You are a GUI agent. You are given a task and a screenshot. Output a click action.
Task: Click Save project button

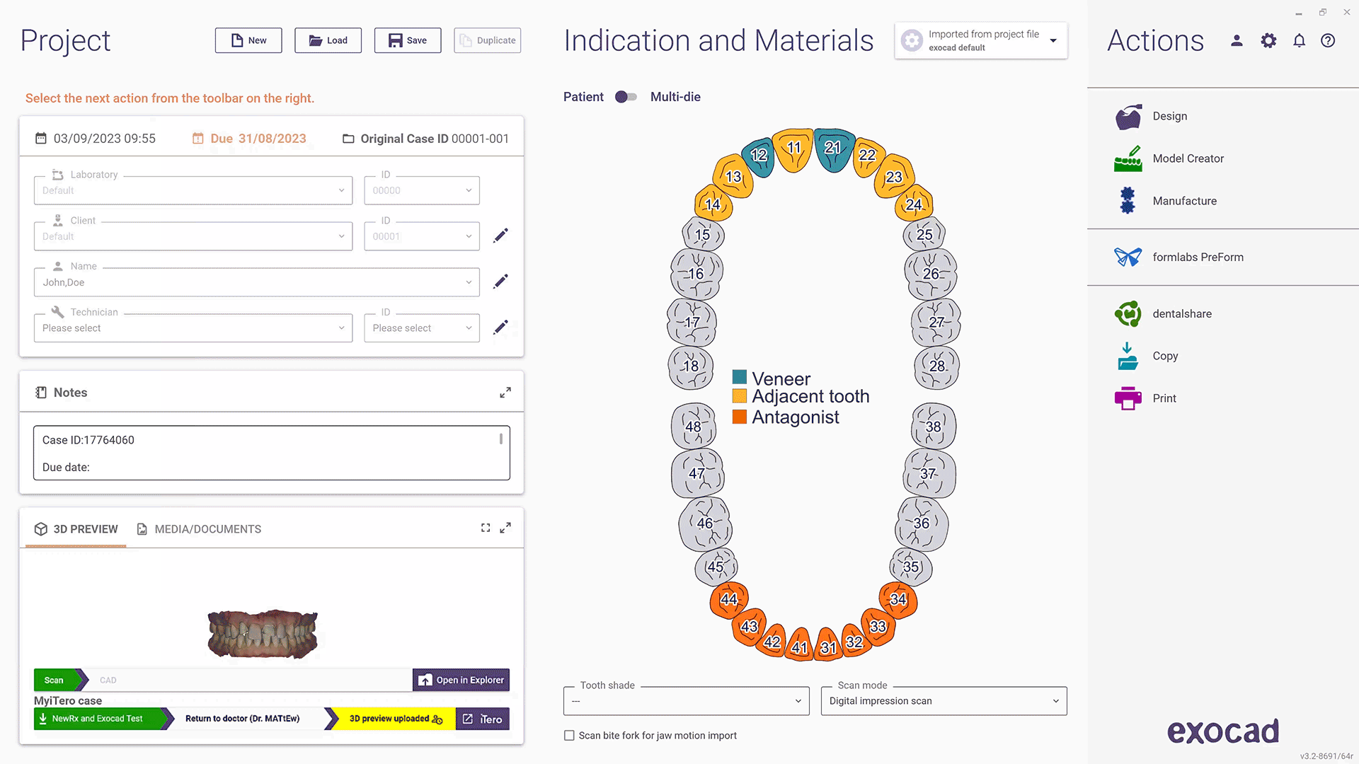coord(408,39)
